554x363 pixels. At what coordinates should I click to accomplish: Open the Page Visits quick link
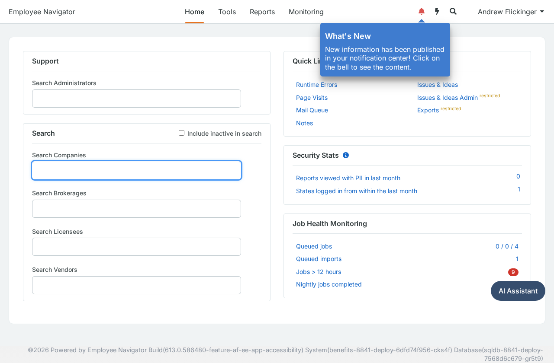pyautogui.click(x=312, y=98)
